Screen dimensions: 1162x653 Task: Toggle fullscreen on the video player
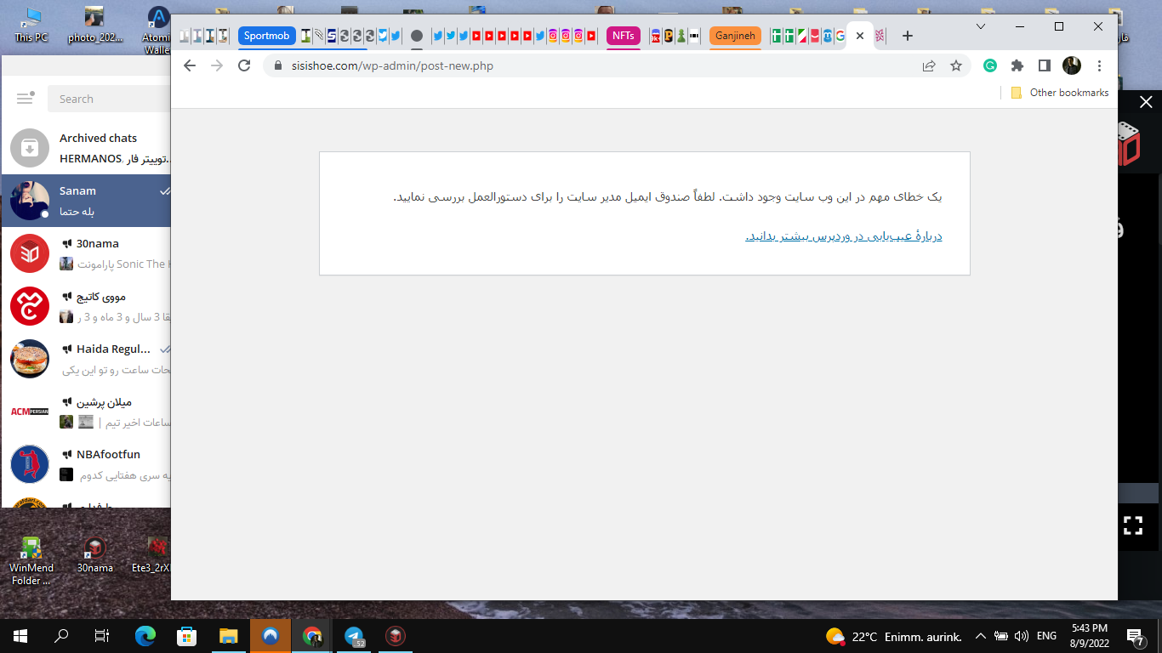click(x=1132, y=525)
